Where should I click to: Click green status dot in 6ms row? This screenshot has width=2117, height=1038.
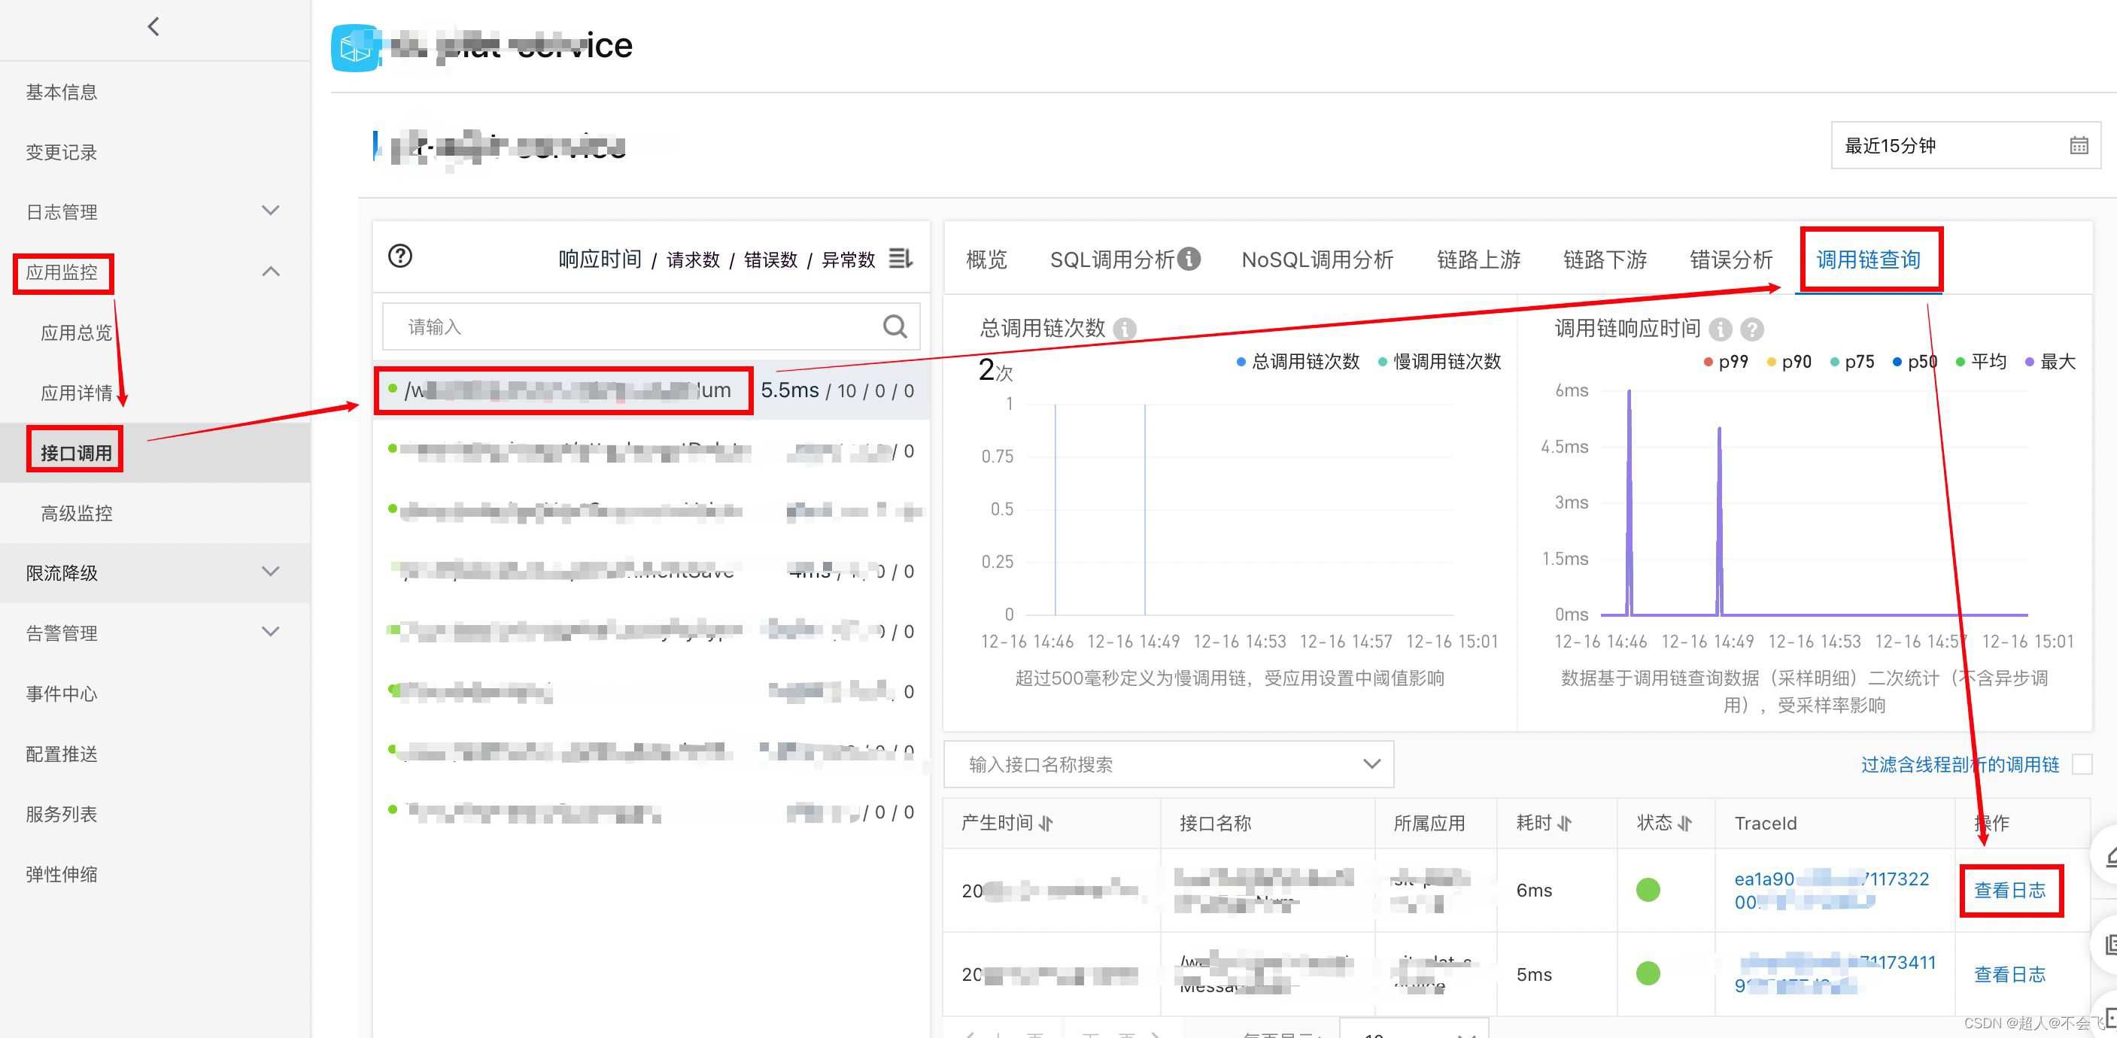click(x=1648, y=890)
